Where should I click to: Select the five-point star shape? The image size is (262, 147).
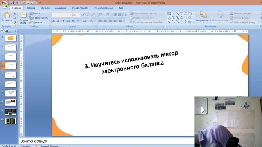tap(190, 22)
